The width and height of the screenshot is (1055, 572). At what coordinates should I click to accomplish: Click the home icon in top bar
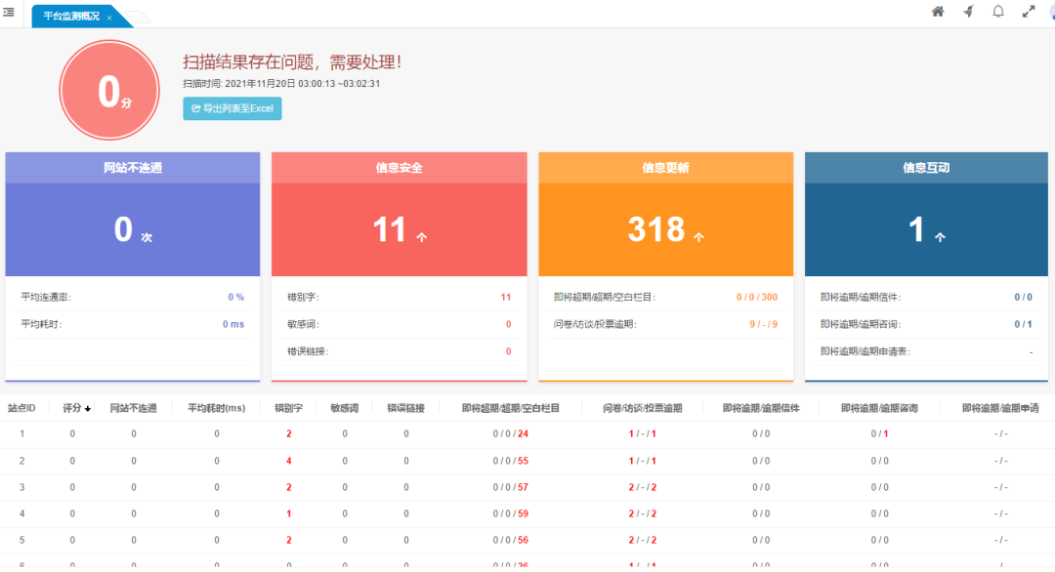point(938,12)
